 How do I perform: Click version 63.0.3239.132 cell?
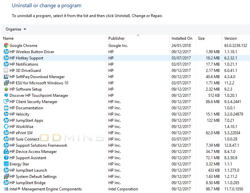point(236,46)
